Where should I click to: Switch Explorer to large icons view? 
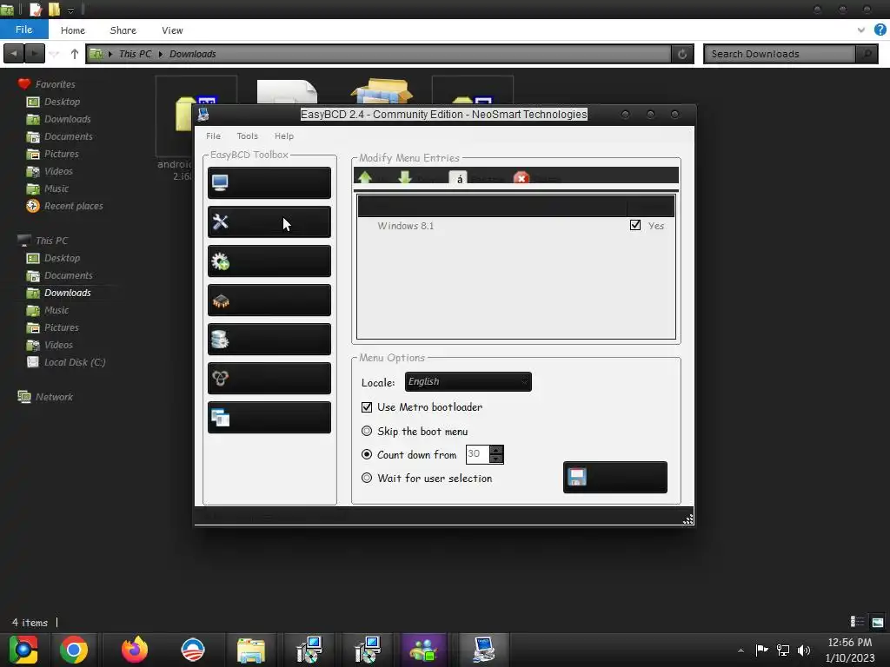click(878, 622)
